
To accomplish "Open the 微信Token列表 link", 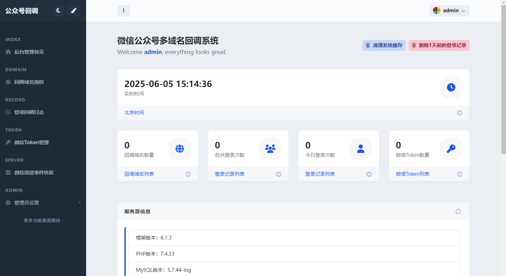I will [x=413, y=174].
